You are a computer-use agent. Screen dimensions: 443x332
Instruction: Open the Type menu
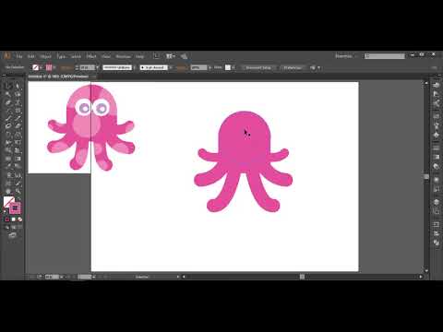61,56
